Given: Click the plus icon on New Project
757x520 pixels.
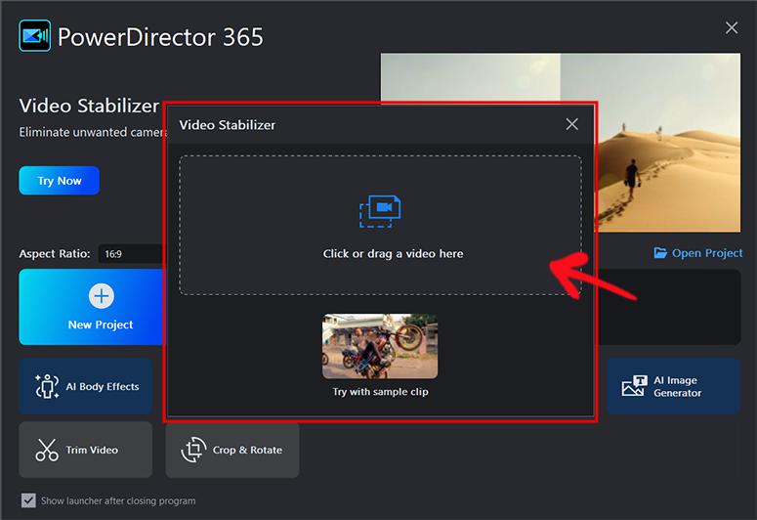Looking at the screenshot, I should 102,296.
